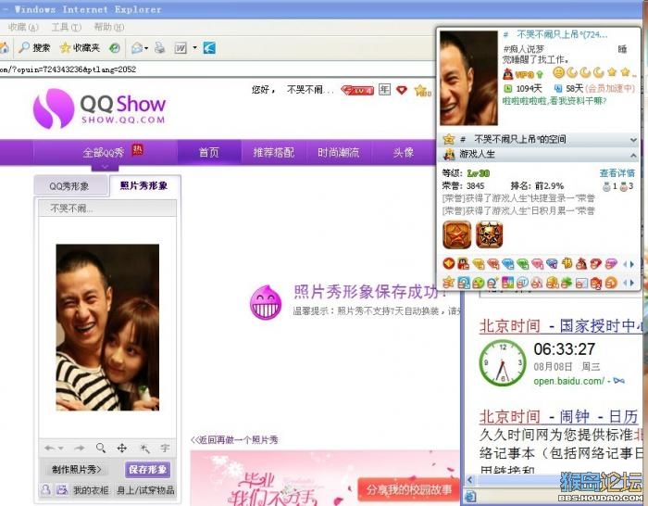Click the couple photo in the avatar preview
The height and width of the screenshot is (506, 648).
pyautogui.click(x=107, y=327)
